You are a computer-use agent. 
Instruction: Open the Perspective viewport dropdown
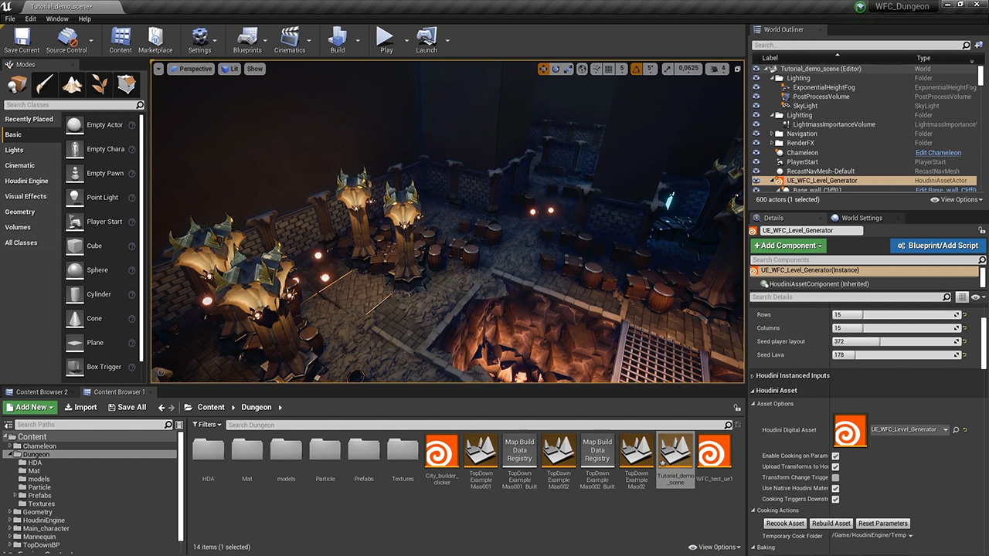(191, 69)
